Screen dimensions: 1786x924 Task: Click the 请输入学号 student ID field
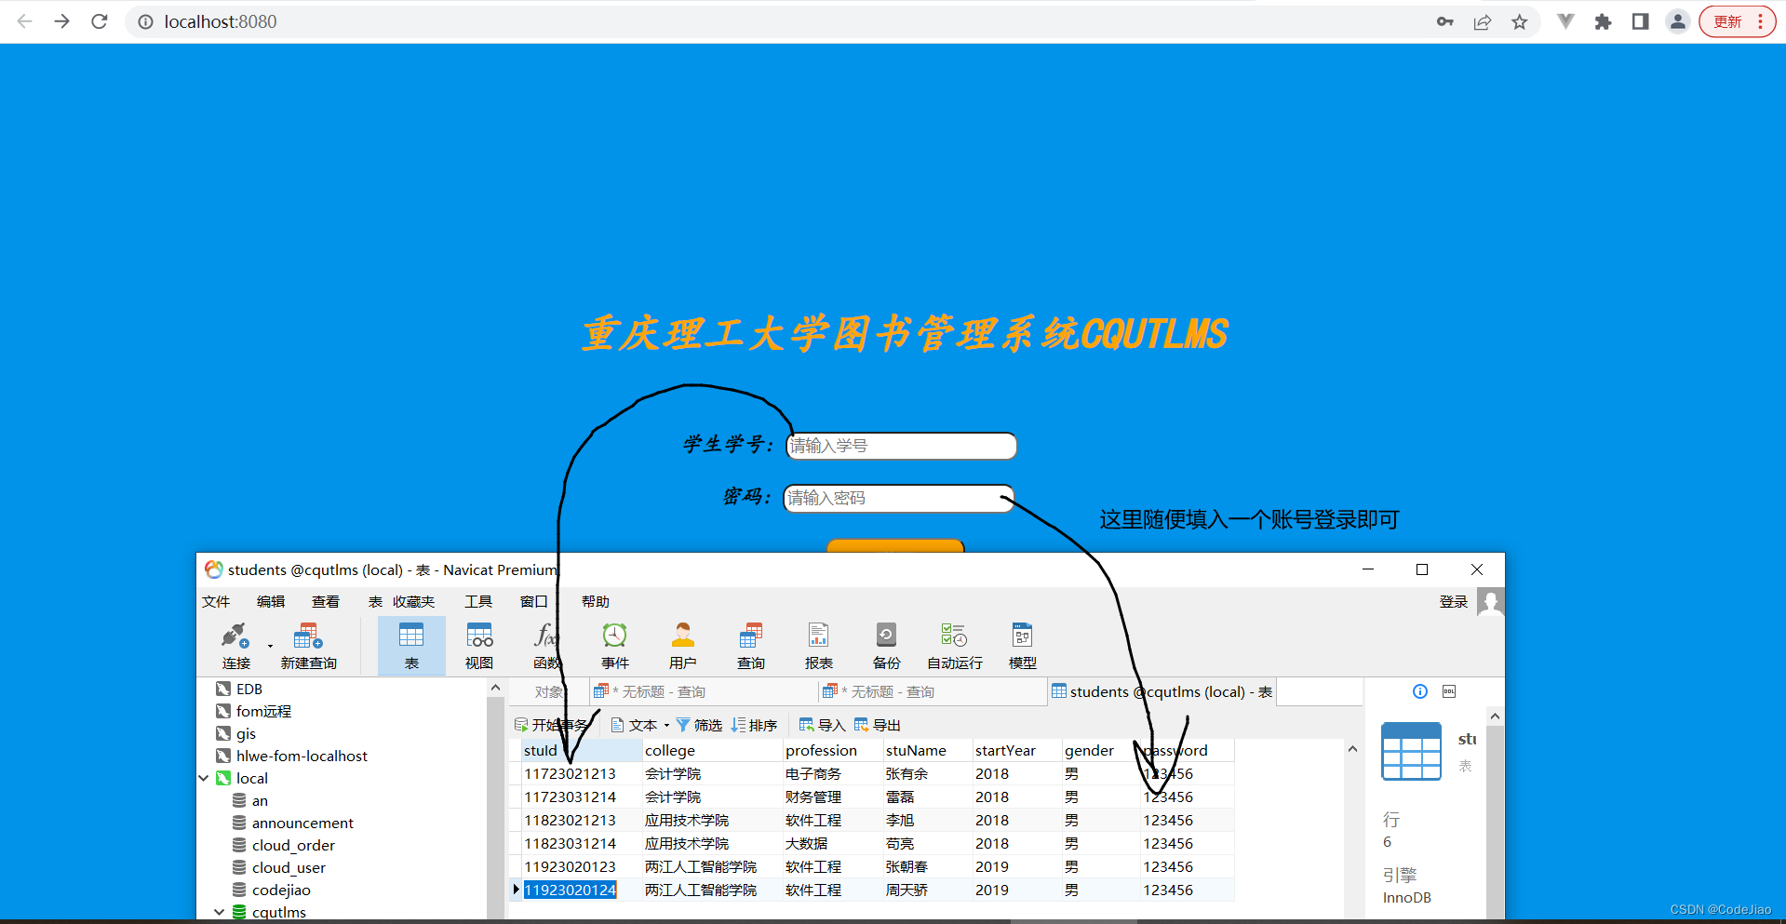899,446
